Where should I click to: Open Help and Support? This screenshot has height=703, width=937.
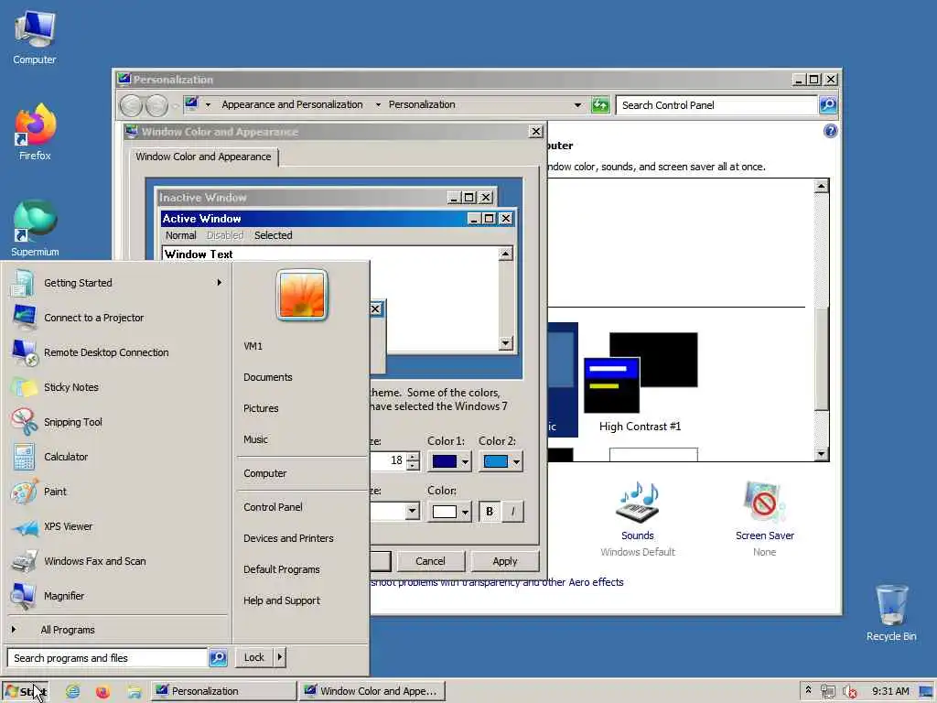282,600
